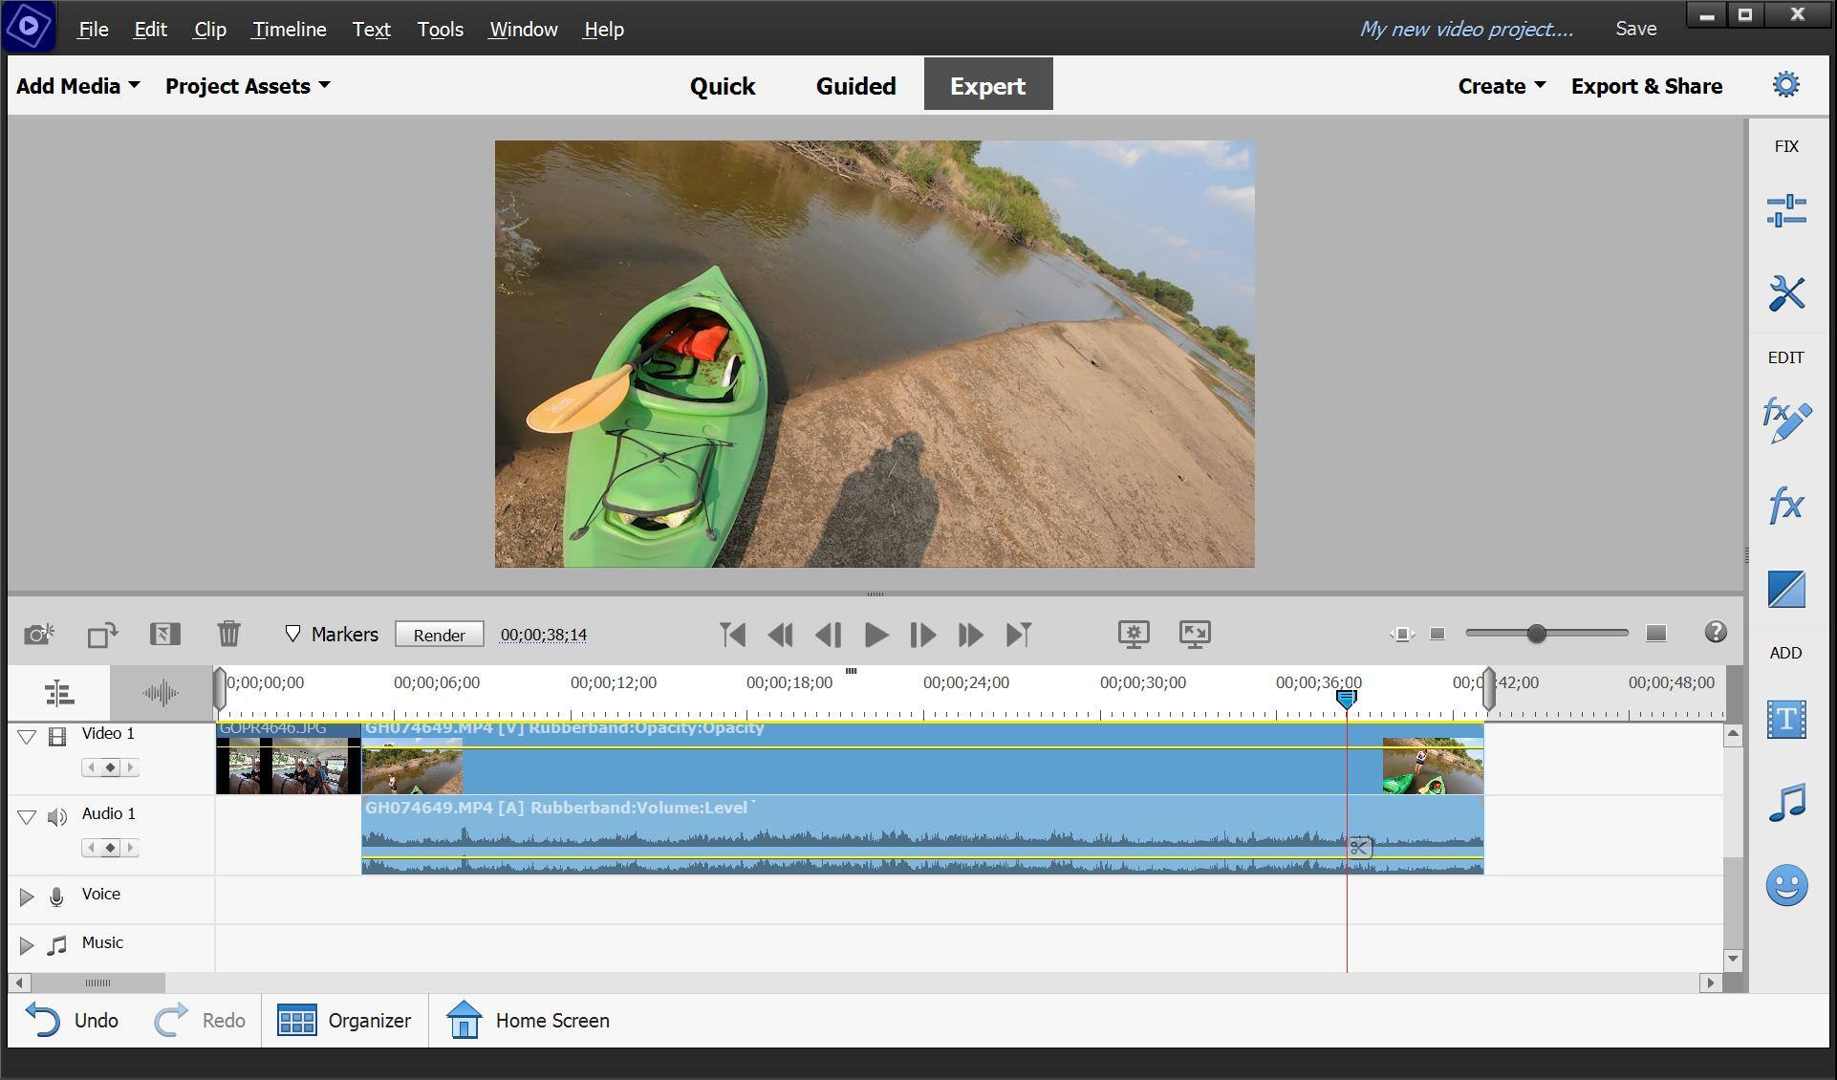The width and height of the screenshot is (1837, 1080).
Task: Expand the Voice track
Action: (27, 896)
